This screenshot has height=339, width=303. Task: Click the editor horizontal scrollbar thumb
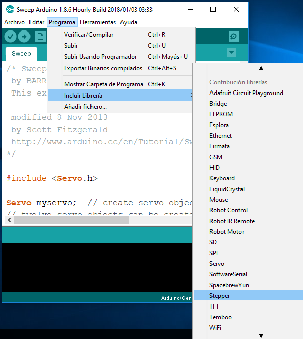pyautogui.click(x=71, y=220)
